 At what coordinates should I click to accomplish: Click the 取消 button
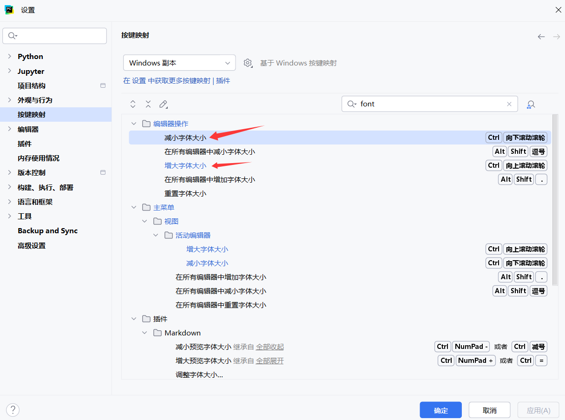489,410
